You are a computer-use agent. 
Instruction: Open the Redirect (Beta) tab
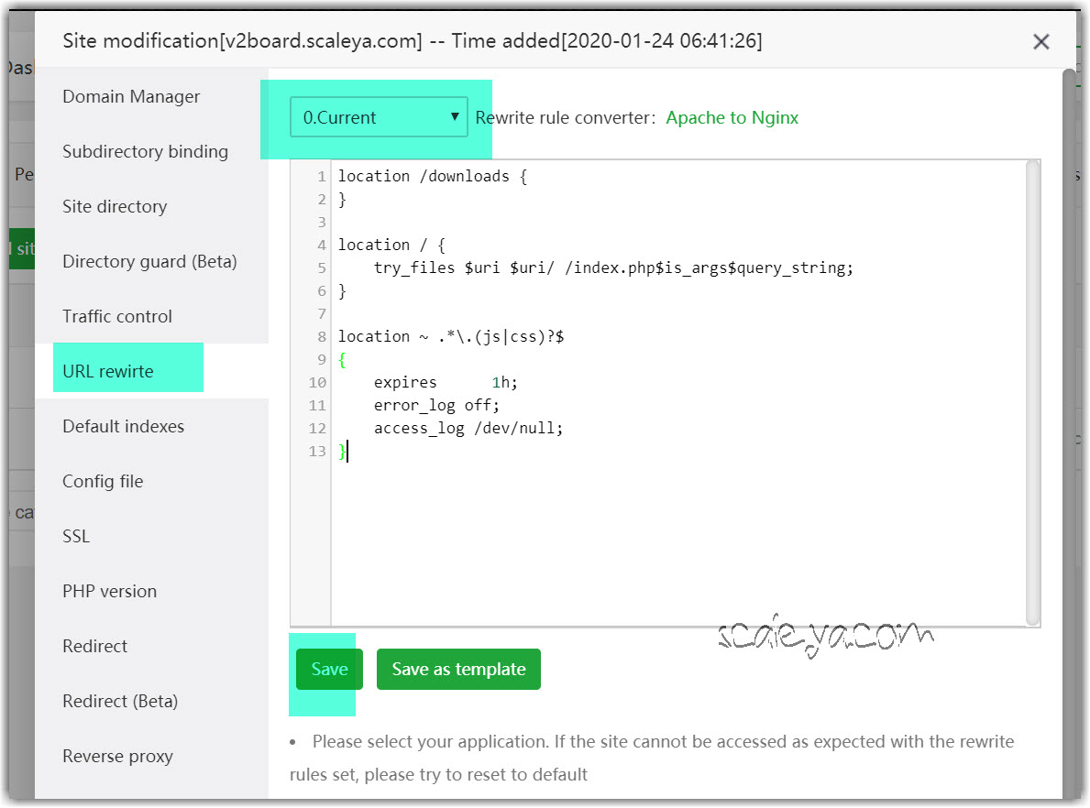[120, 701]
